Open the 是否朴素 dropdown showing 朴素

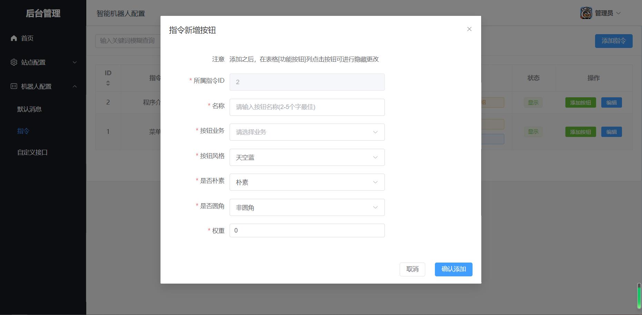[307, 182]
